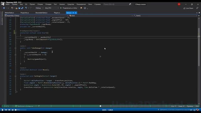This screenshot has width=201, height=113.
Task: Skip to previous video in player
Action: (x=6, y=110)
